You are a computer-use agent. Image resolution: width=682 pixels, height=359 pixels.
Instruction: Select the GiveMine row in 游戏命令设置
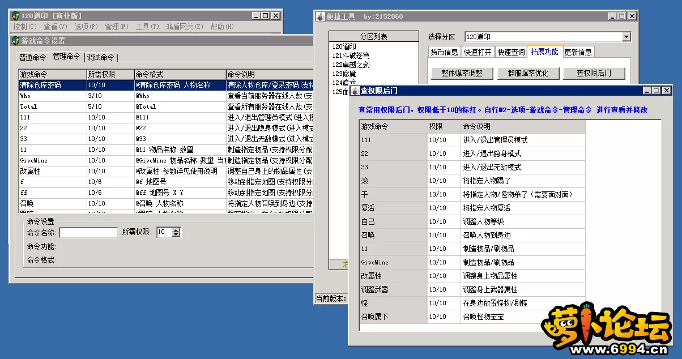pos(165,160)
